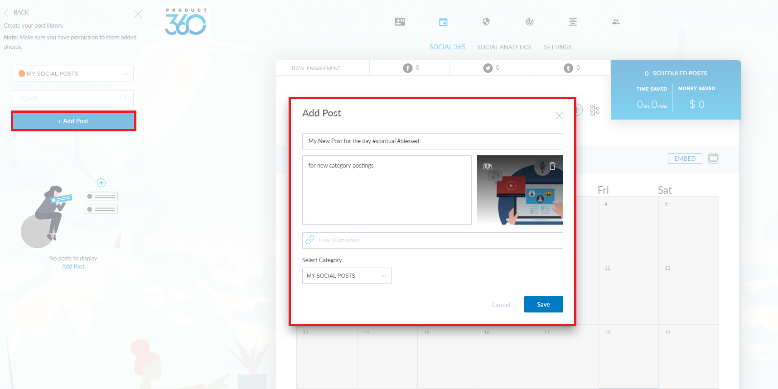Viewport: 778px width, 389px height.
Task: Select calendar day 16
Action: (507, 357)
